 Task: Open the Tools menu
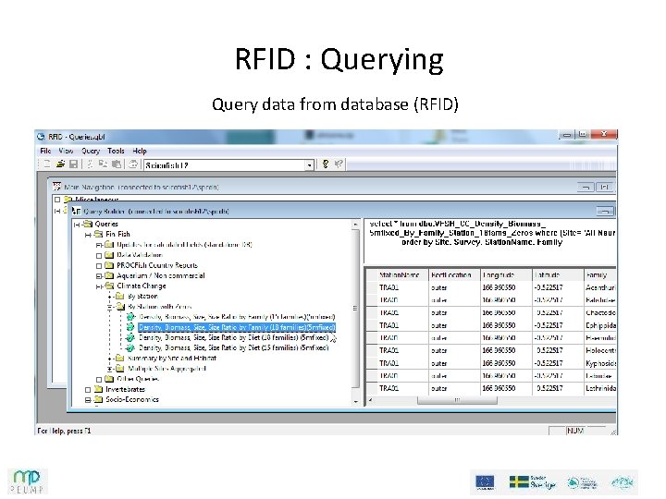click(116, 151)
